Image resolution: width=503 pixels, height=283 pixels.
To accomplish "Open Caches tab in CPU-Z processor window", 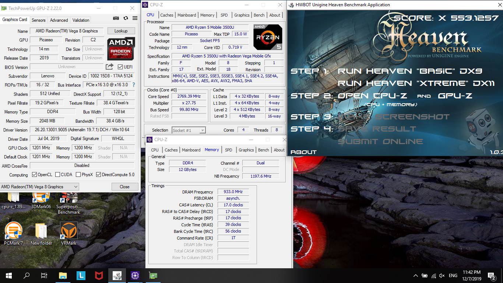I will click(x=166, y=15).
